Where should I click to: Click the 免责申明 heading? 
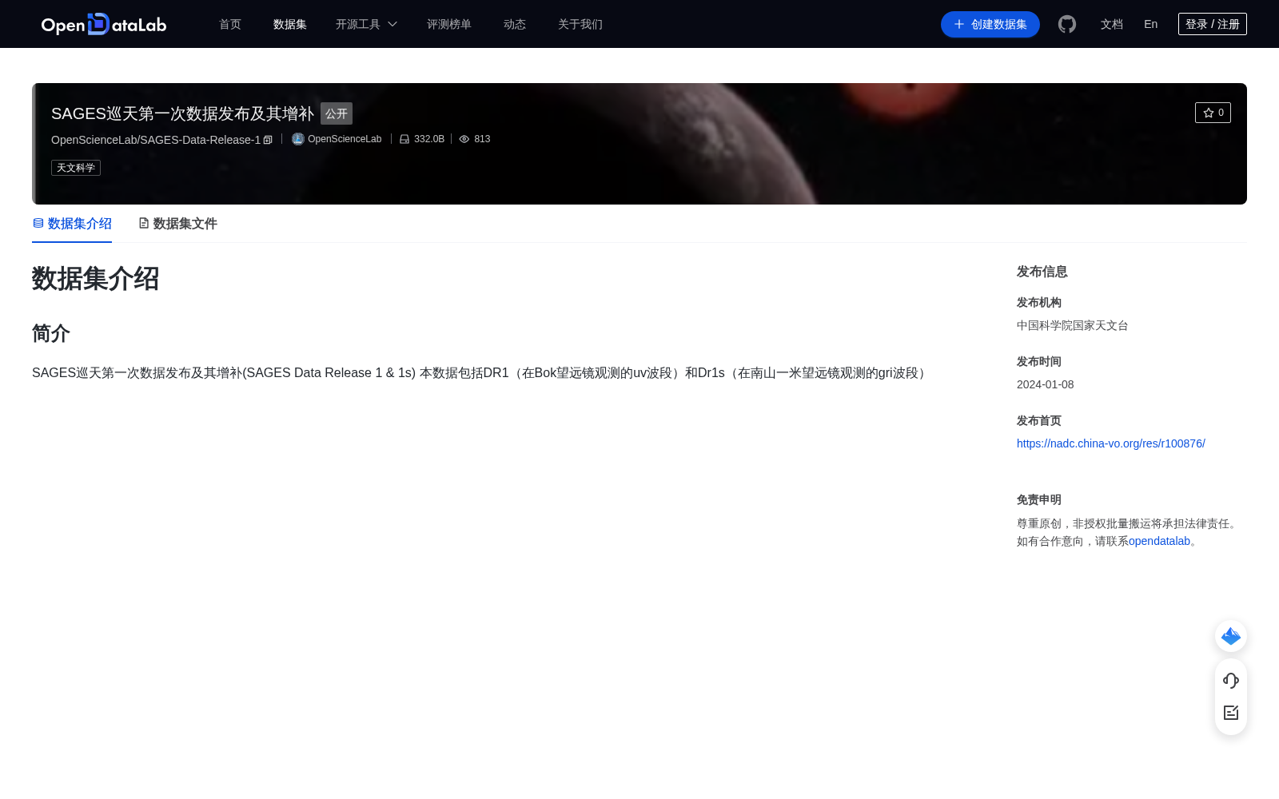[x=1039, y=499]
